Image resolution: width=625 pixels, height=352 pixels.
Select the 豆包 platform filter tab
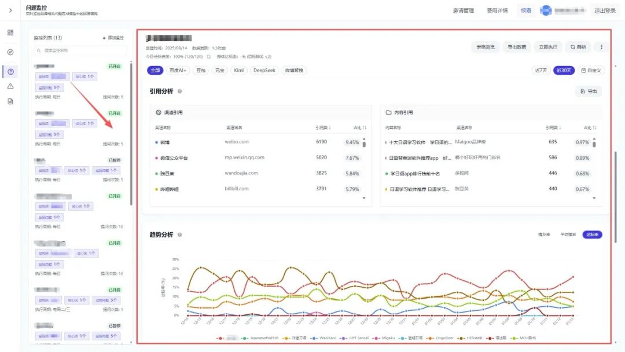point(201,71)
